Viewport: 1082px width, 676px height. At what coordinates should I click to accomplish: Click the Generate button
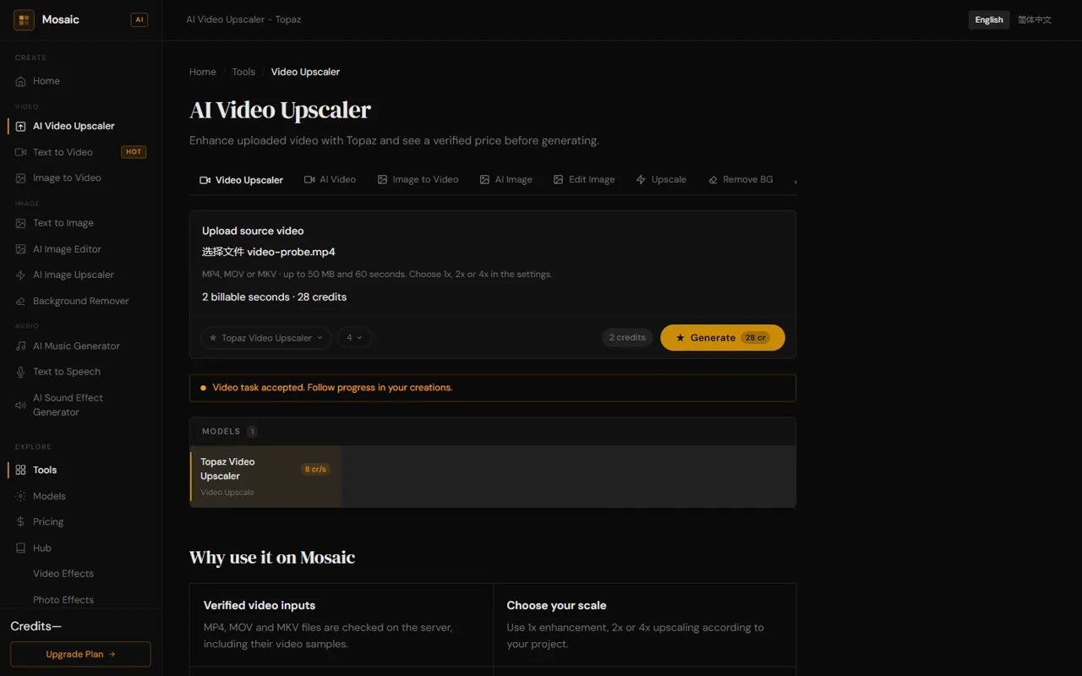coord(723,338)
